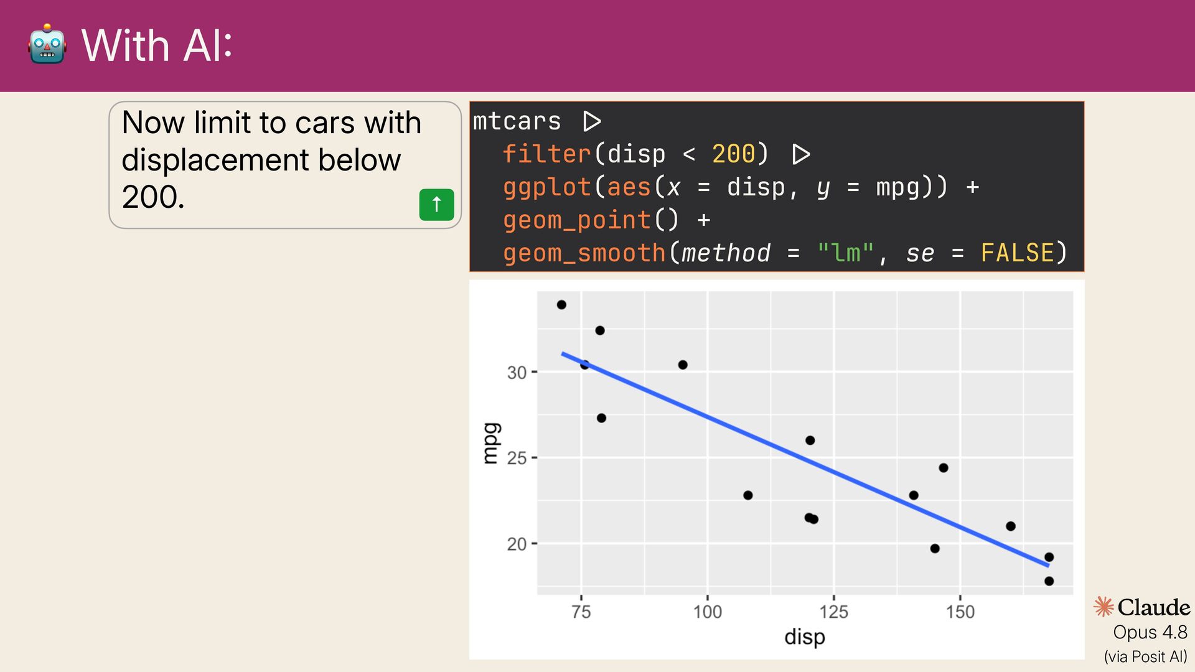Click the geom_point code line
Viewport: 1195px width, 672px height.
[607, 220]
